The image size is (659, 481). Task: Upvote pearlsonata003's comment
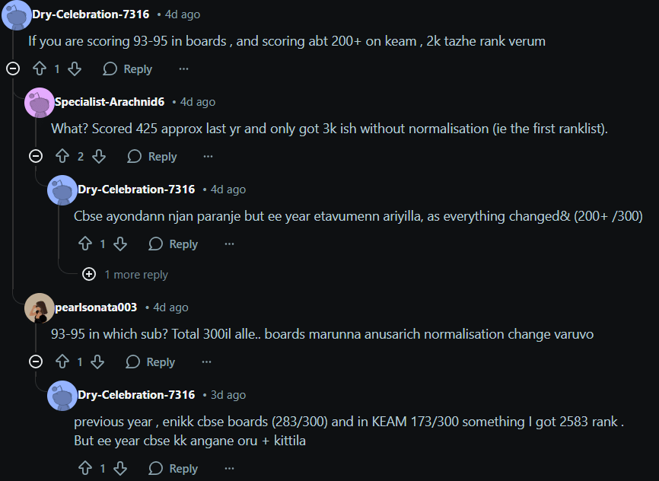tap(61, 362)
